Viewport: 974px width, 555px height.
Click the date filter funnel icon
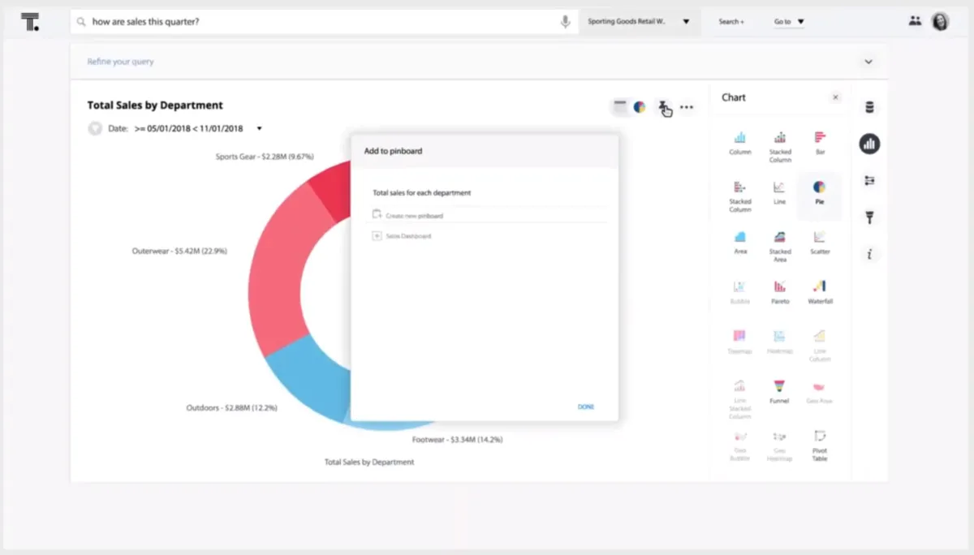(x=95, y=128)
